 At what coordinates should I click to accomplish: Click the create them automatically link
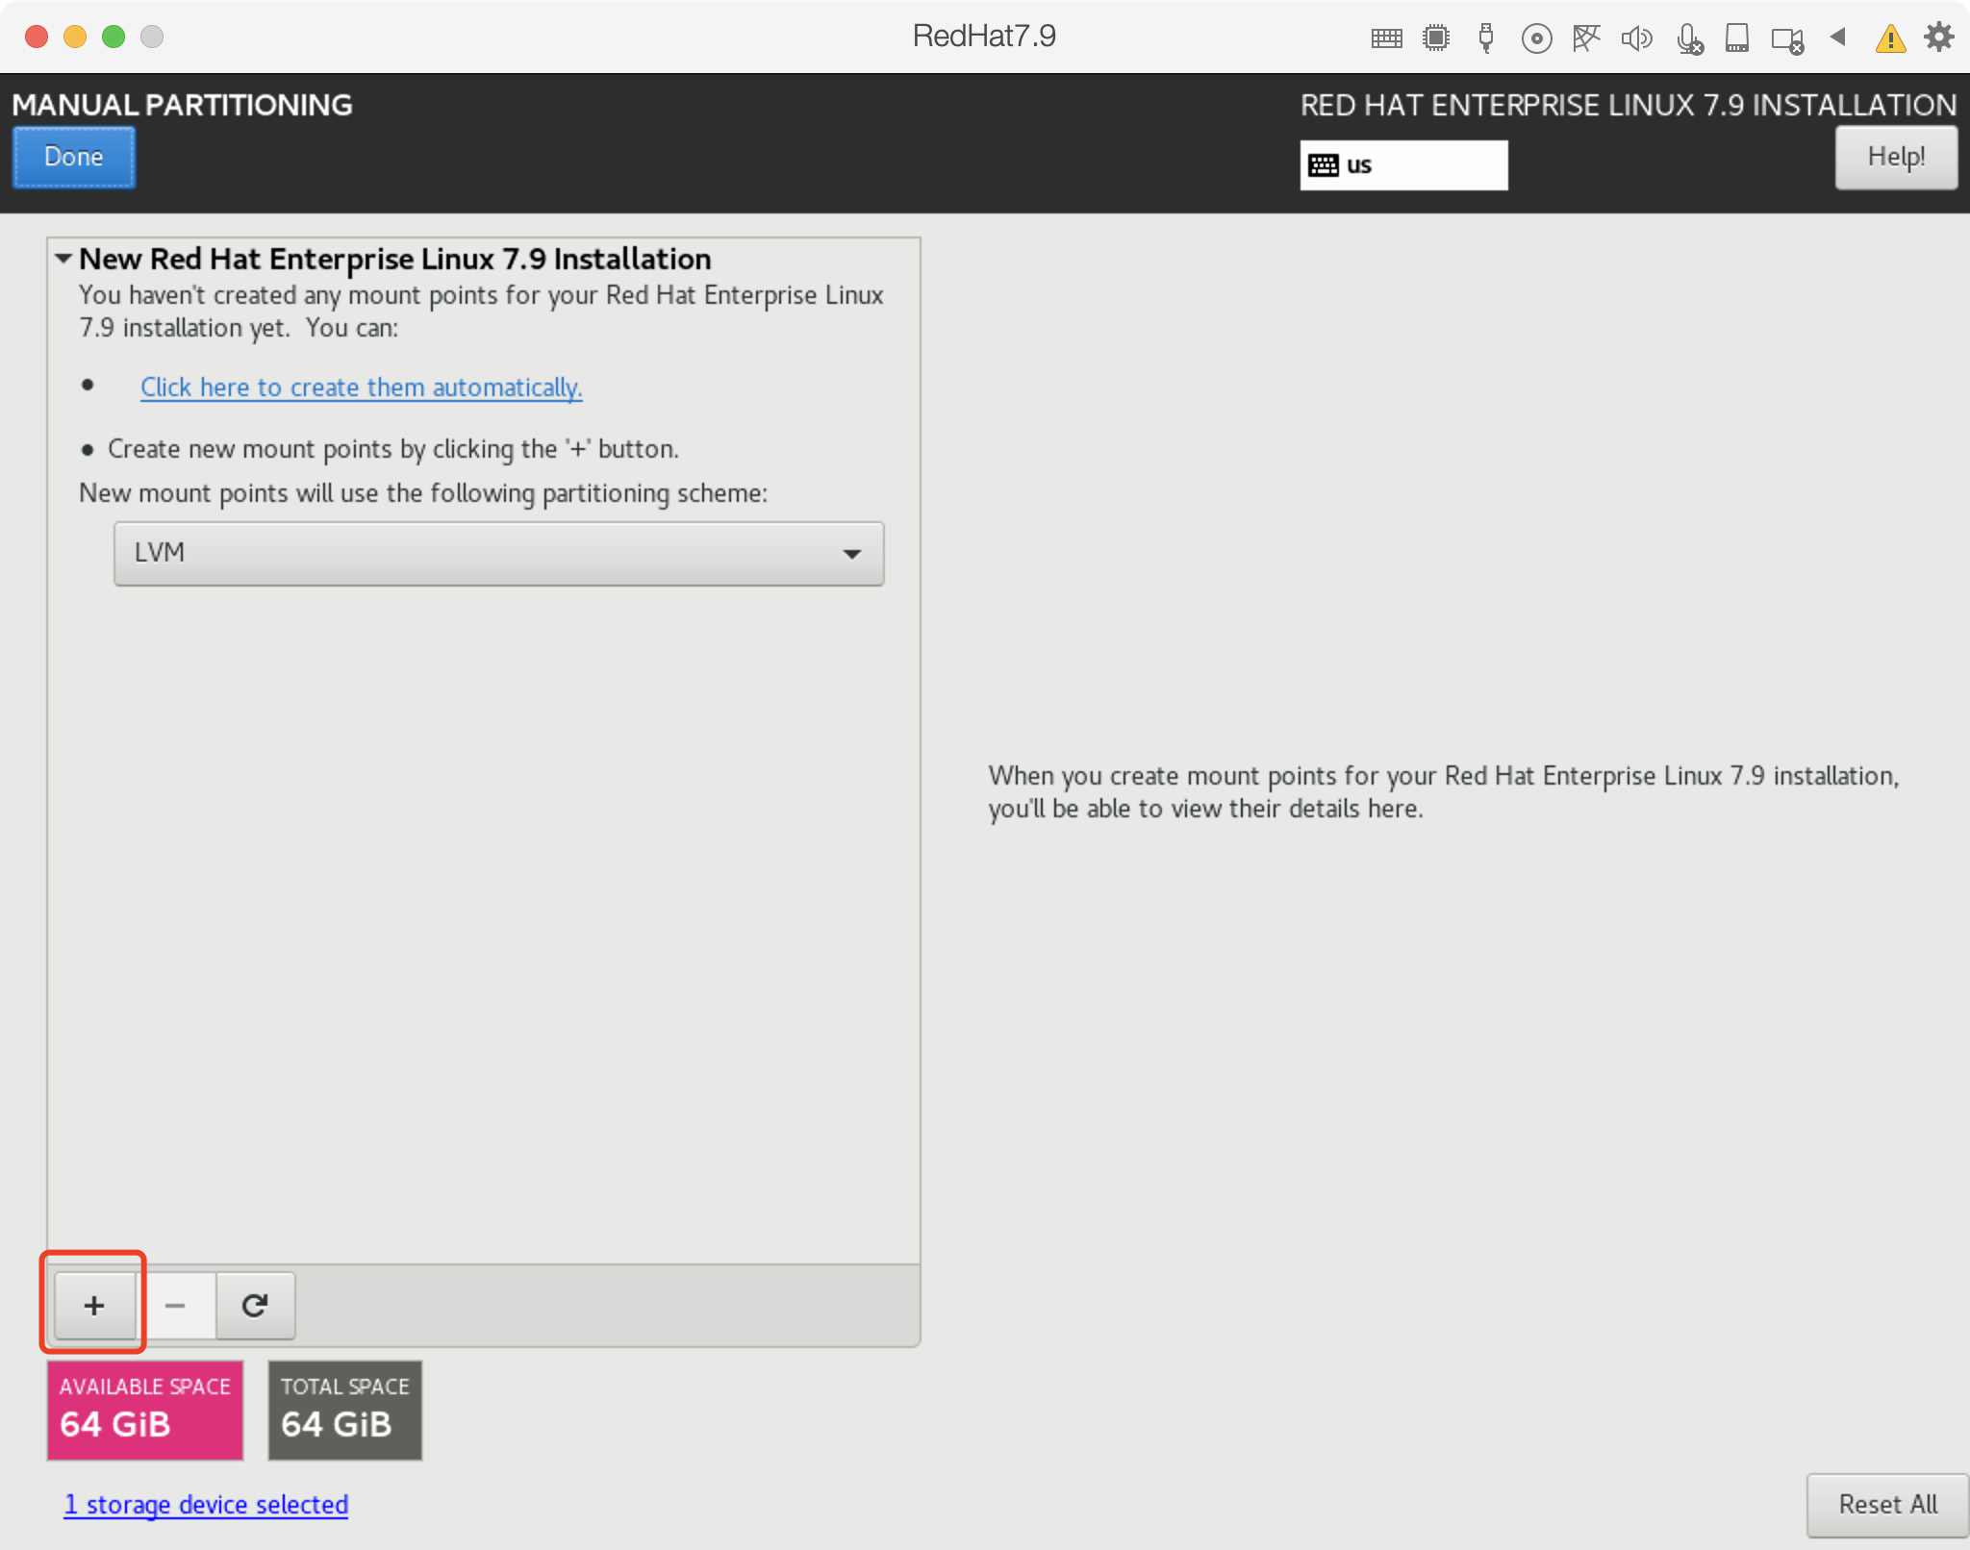point(361,387)
